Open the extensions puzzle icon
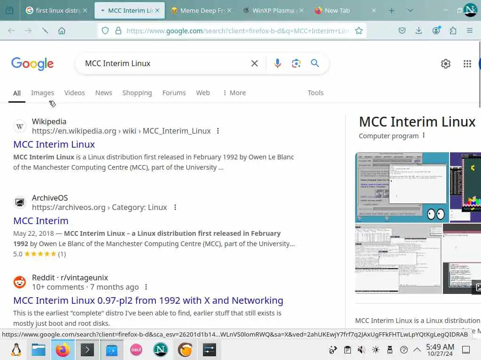Viewport: 481px width, 360px height. pos(453,30)
